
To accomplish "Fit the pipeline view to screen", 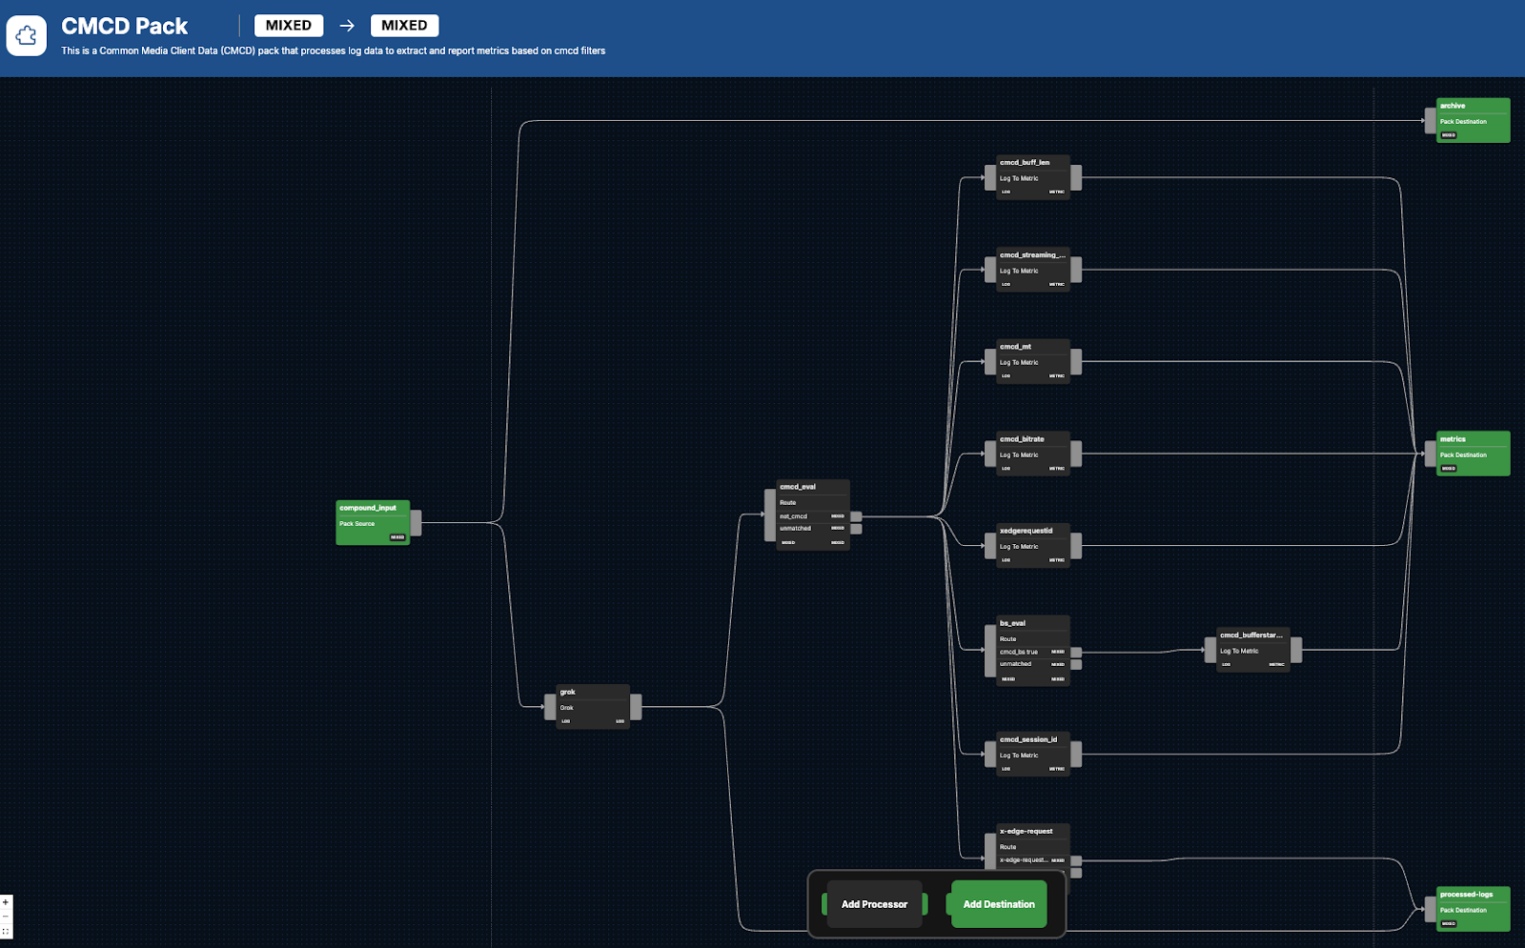I will click(x=6, y=932).
